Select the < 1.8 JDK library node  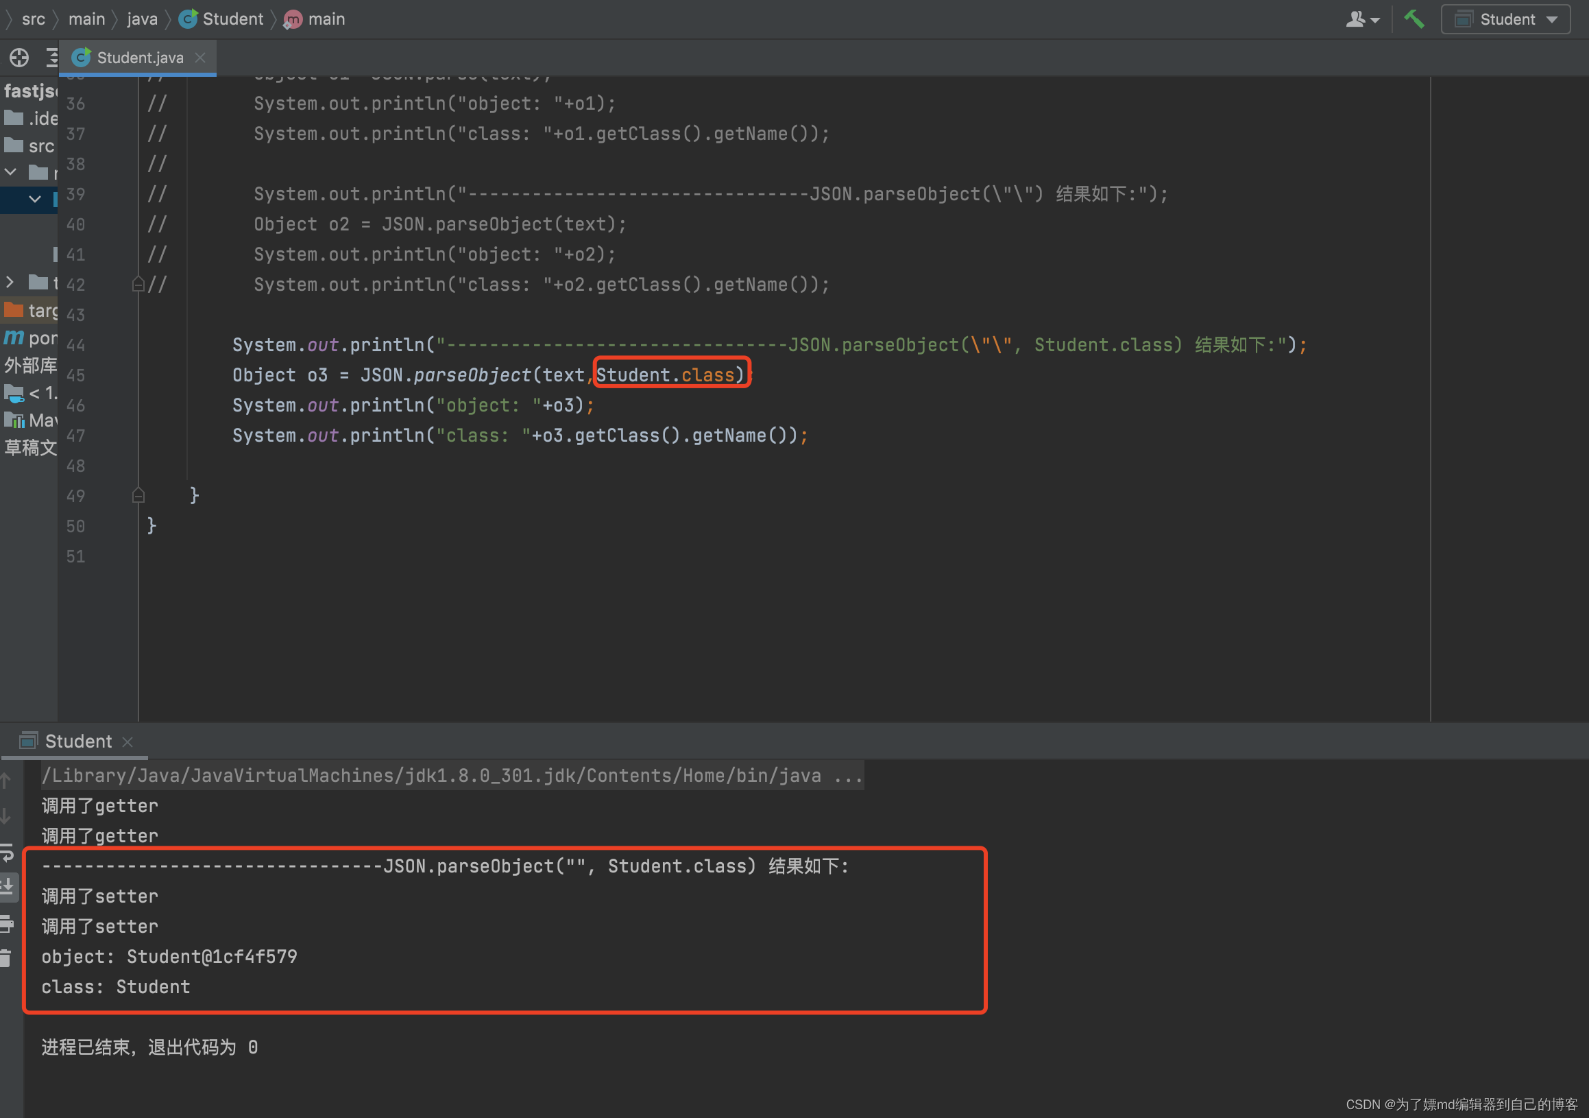coord(29,393)
